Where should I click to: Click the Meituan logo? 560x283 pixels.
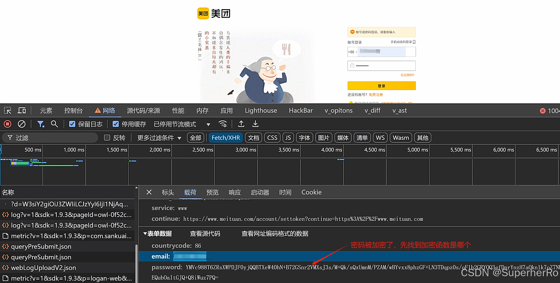click(x=214, y=13)
